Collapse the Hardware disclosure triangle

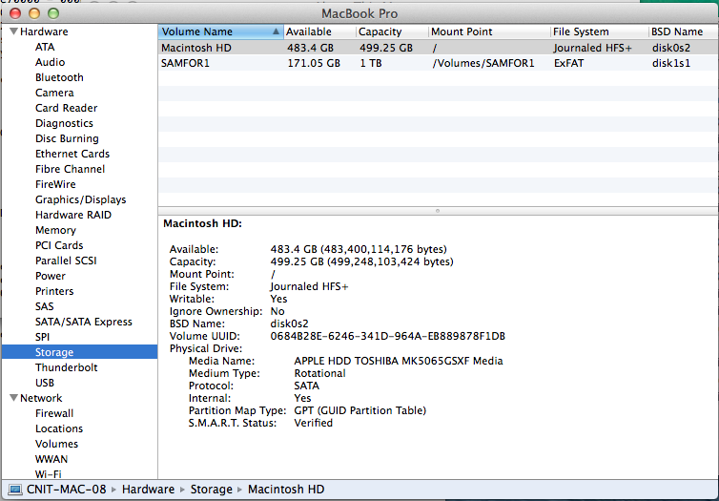point(13,31)
